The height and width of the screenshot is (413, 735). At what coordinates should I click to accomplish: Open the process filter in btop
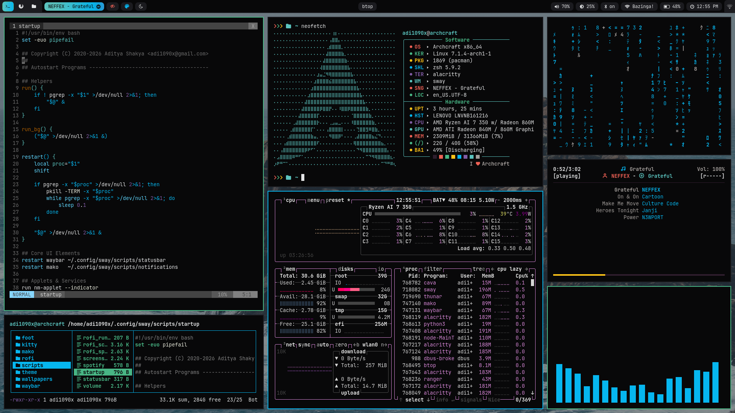coord(433,269)
